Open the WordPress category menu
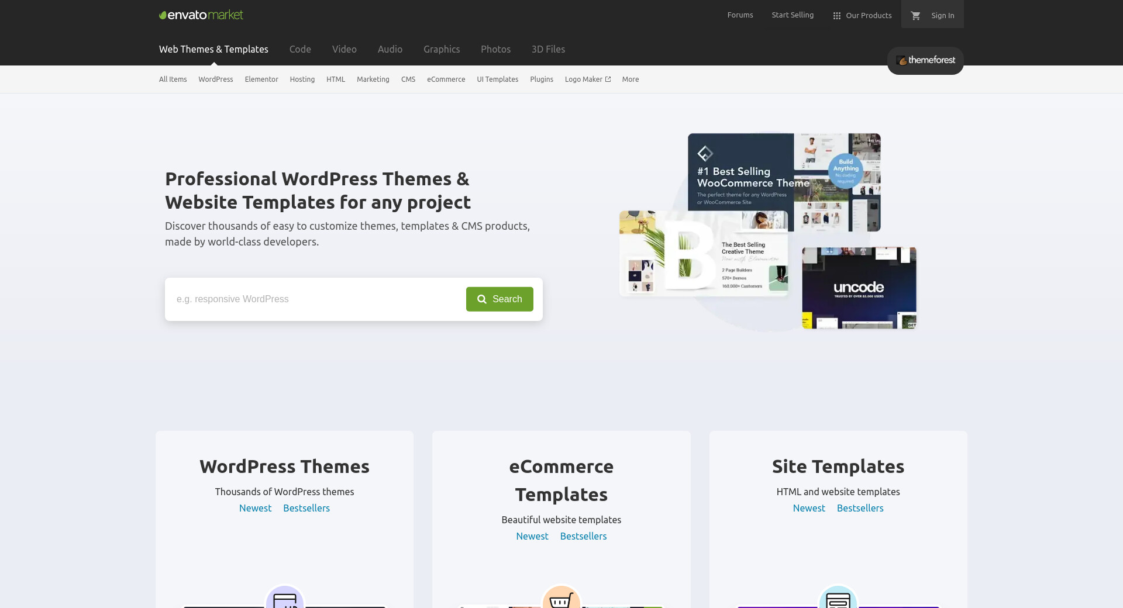The image size is (1123, 608). click(216, 80)
